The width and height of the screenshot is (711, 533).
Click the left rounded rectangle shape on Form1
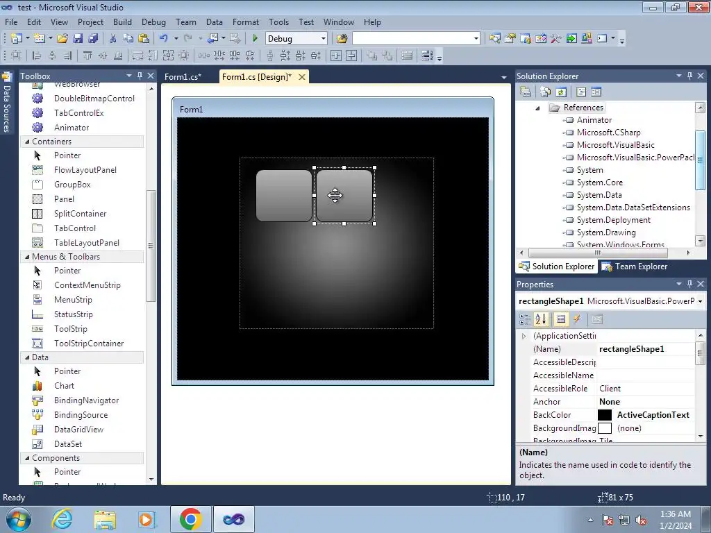click(x=284, y=196)
